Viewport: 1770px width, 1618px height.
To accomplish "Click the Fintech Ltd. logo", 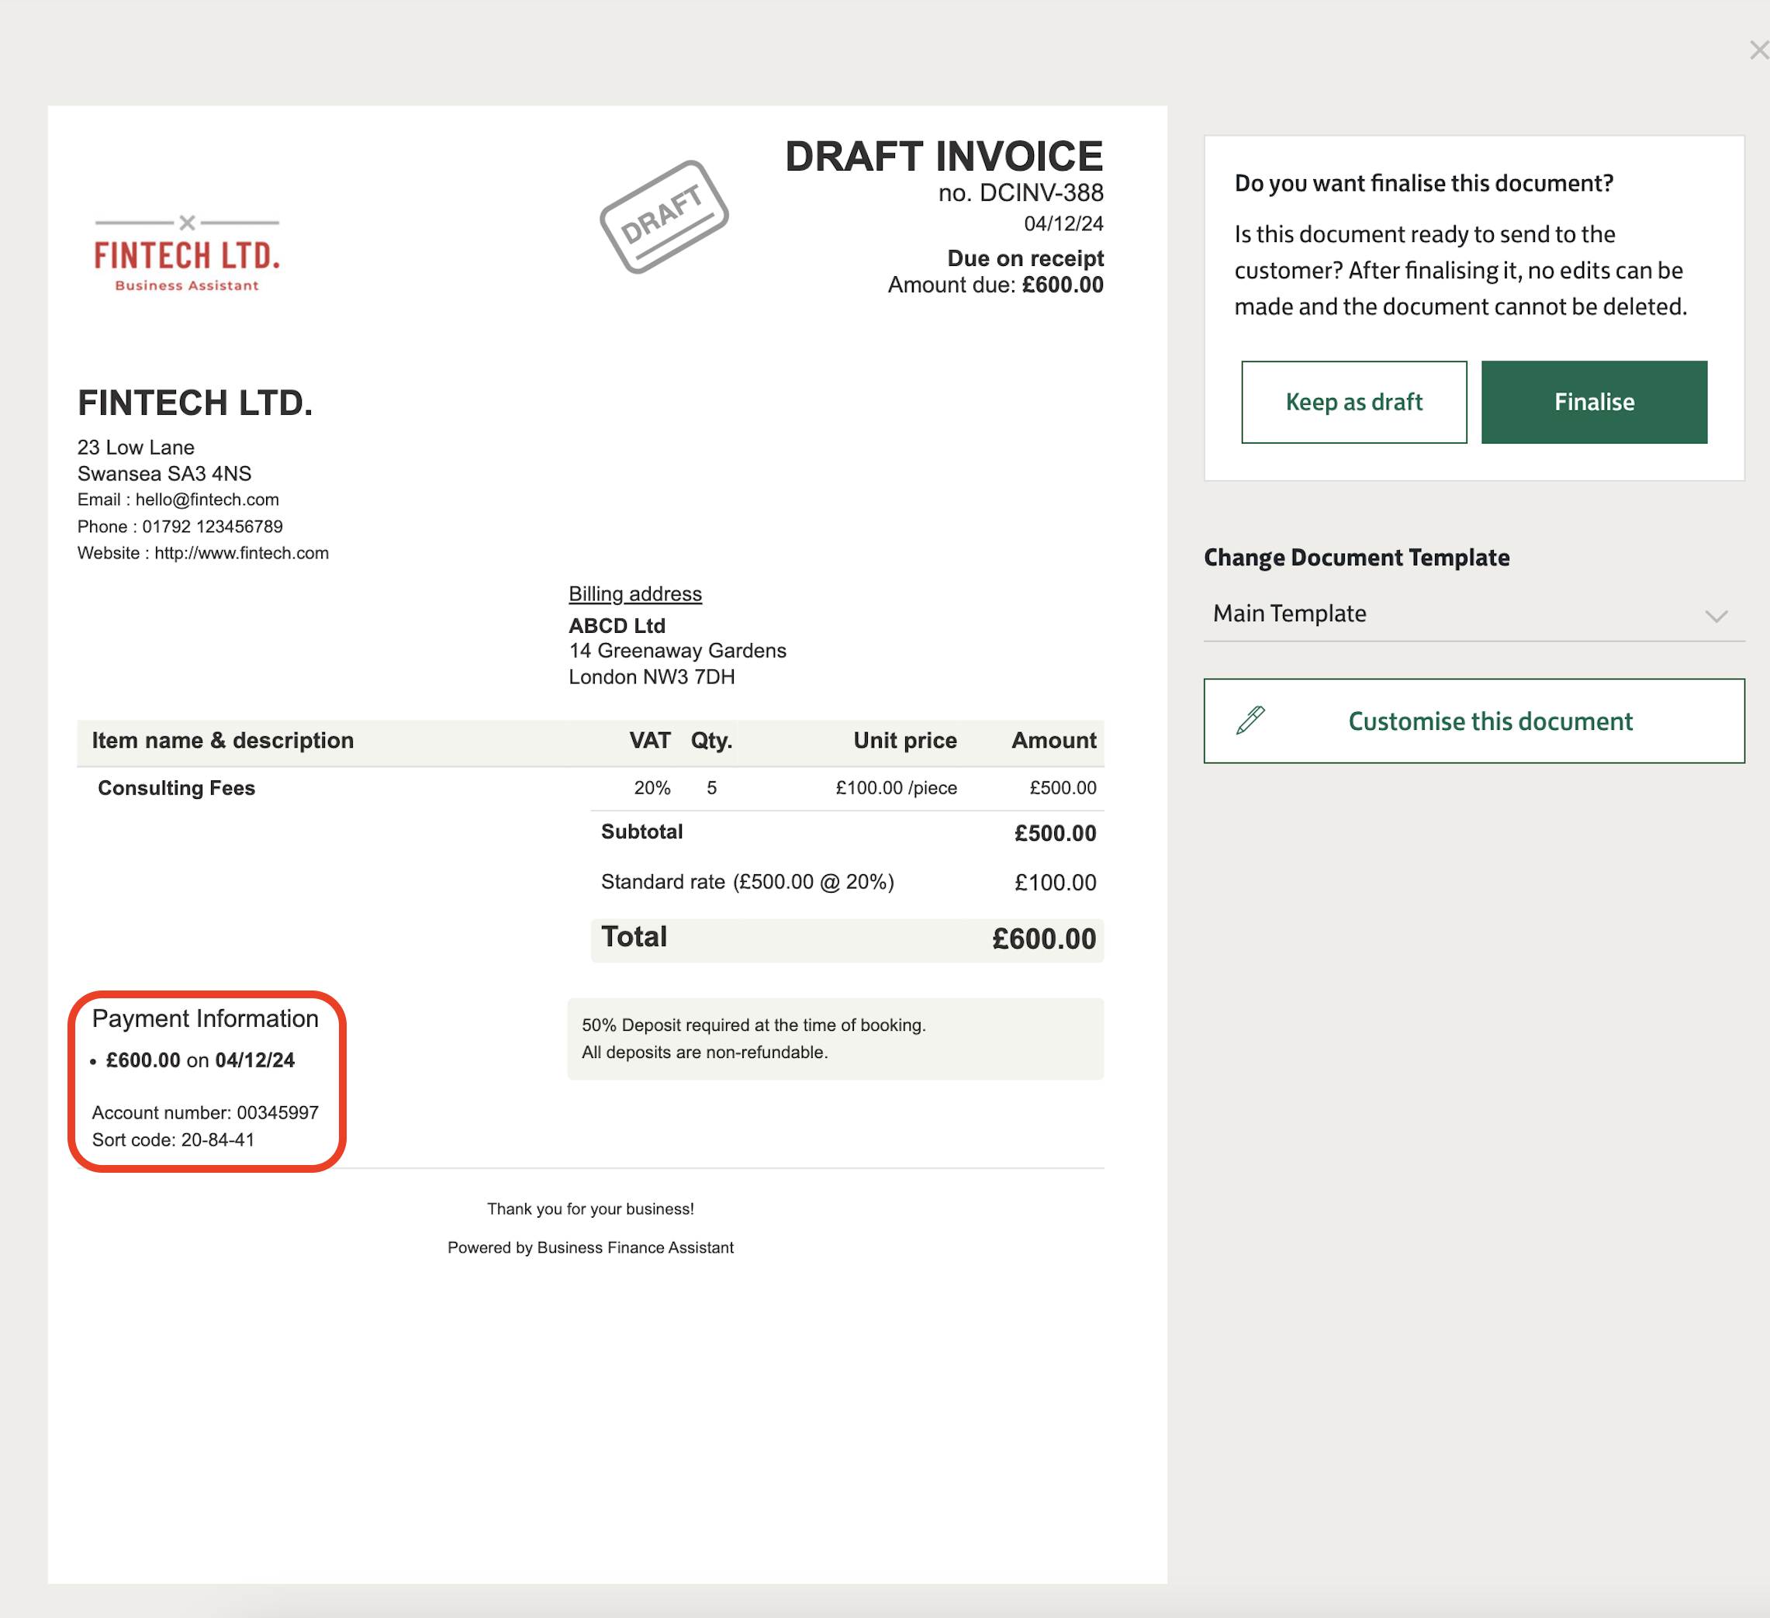I will point(187,254).
